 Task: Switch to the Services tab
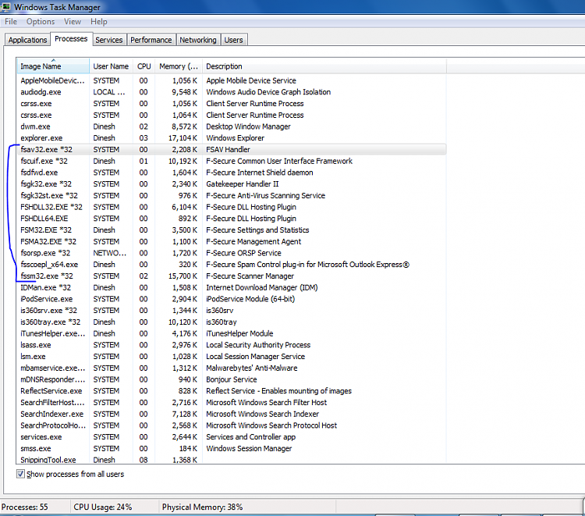click(x=109, y=40)
